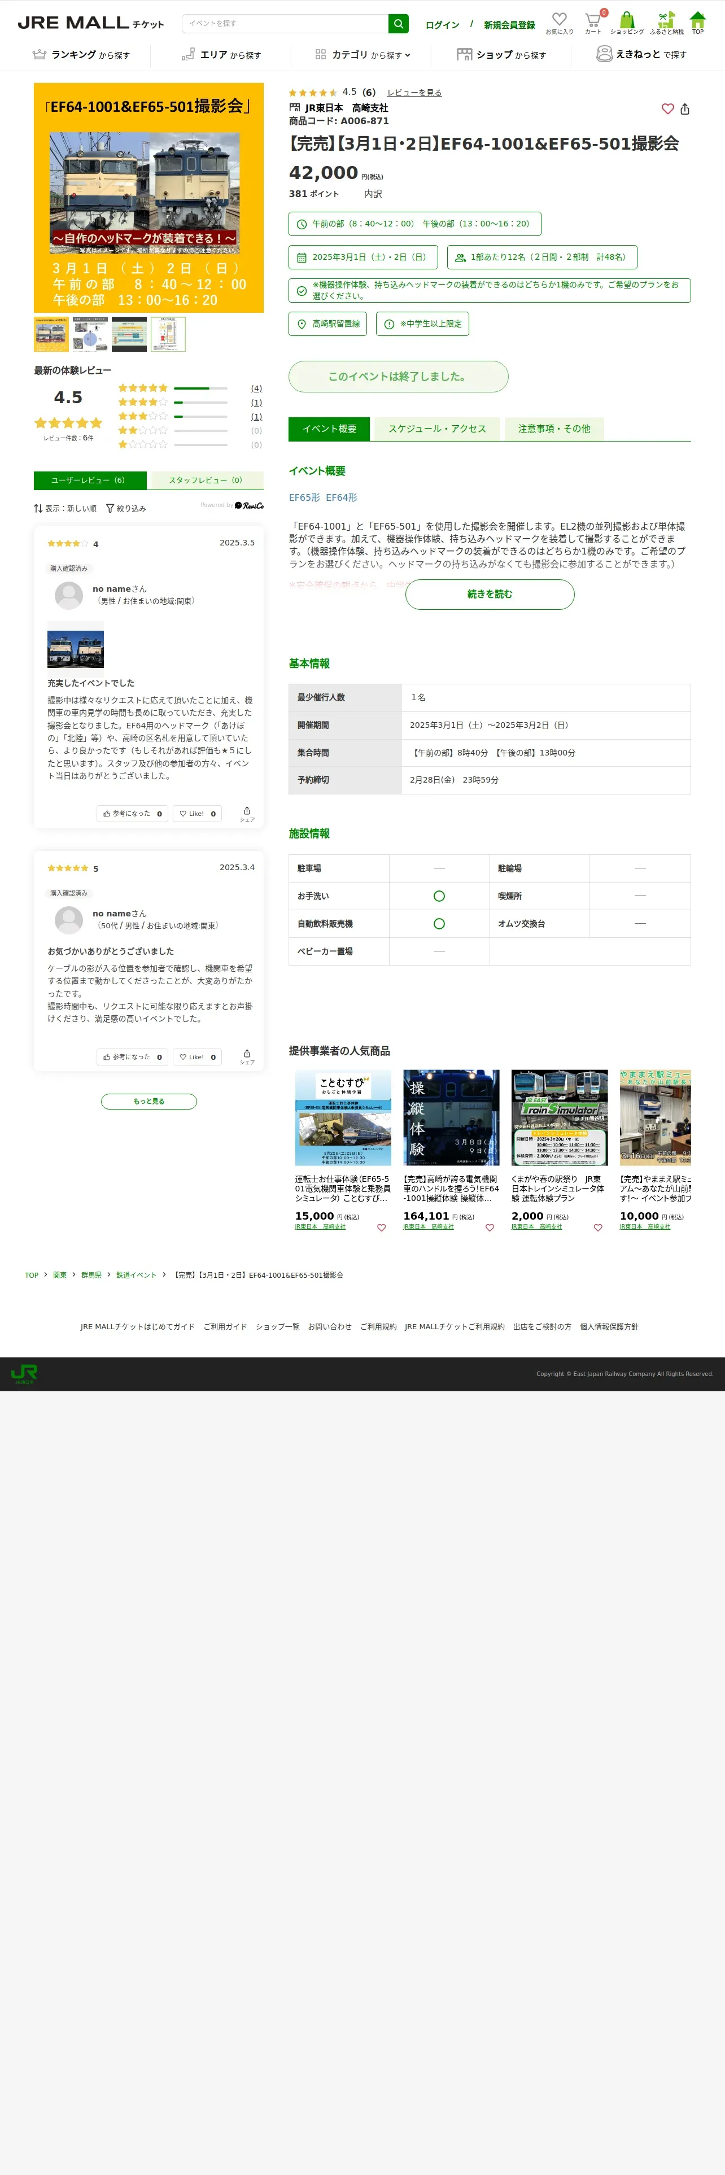Select second gallery thumbnail
Image resolution: width=725 pixels, height=2175 pixels.
point(90,334)
